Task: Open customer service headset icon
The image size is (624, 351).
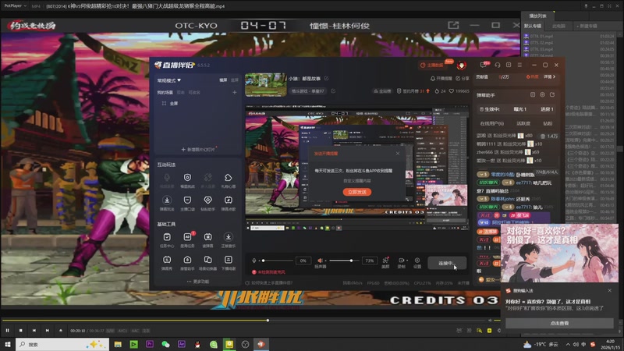Action: click(498, 65)
